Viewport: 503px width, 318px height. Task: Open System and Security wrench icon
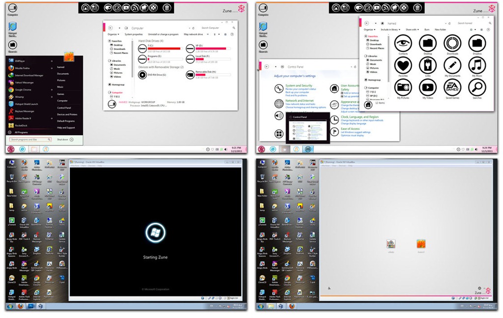279,88
